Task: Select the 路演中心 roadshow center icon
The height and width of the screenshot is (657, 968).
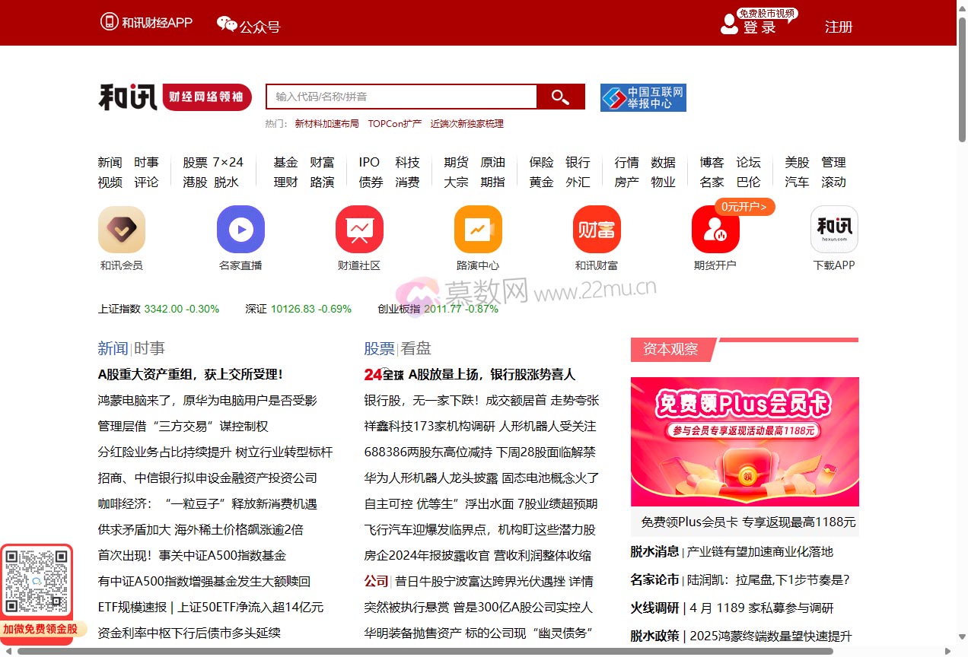Action: tap(477, 229)
